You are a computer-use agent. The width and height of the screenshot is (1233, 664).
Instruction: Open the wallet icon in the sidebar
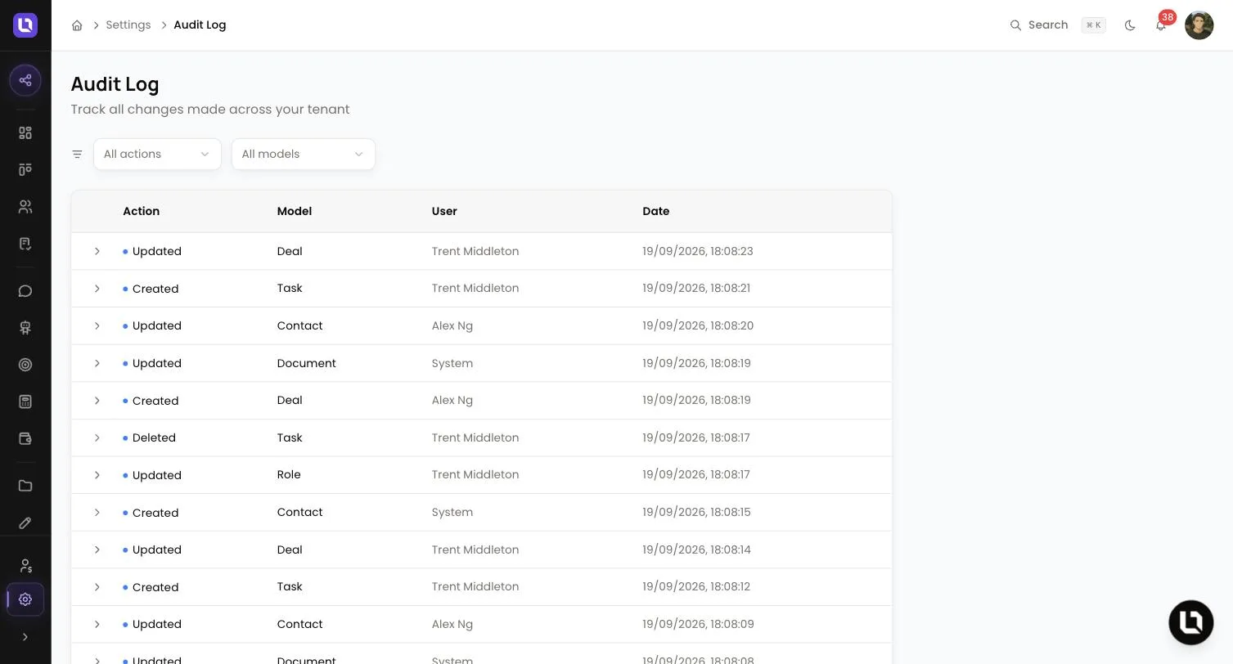(25, 438)
